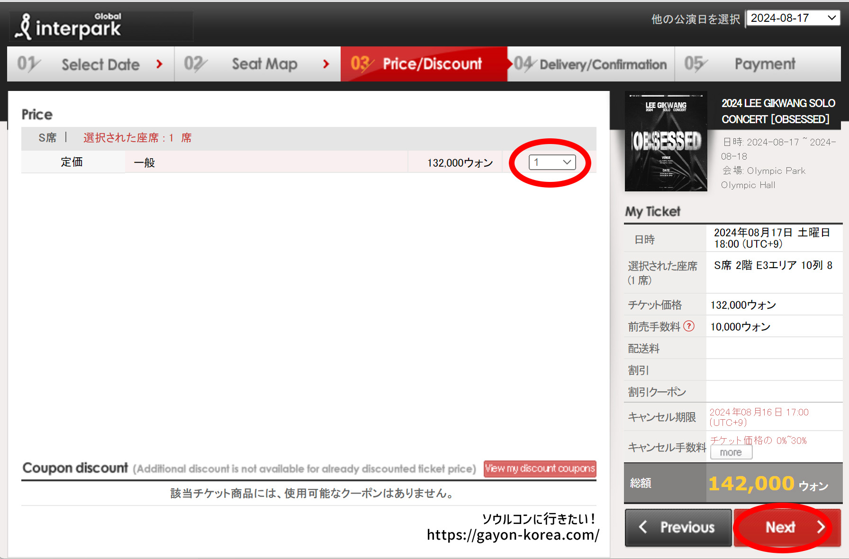Click the 142,000 total amount text
The height and width of the screenshot is (559, 849).
click(x=751, y=484)
